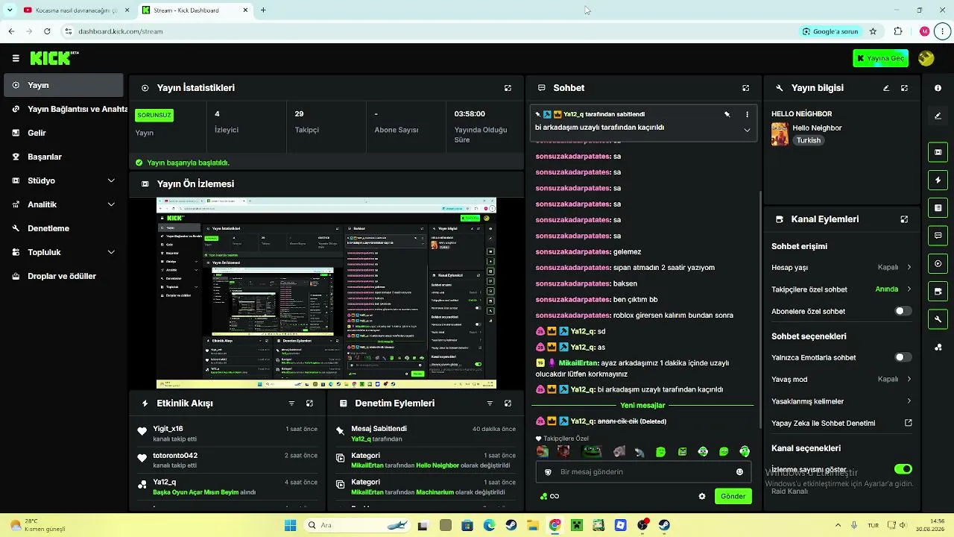Click the info icon in right sidebar
The width and height of the screenshot is (954, 537).
[x=938, y=88]
